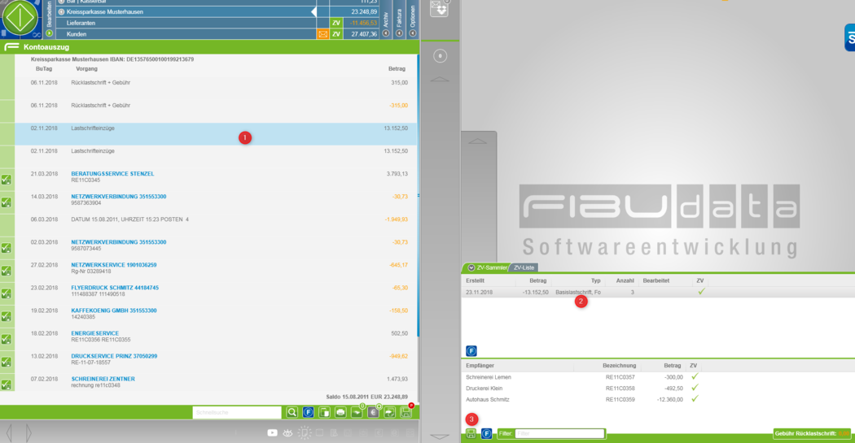Open KAFFEKOENIG GMBH 351553300 link

(114, 311)
